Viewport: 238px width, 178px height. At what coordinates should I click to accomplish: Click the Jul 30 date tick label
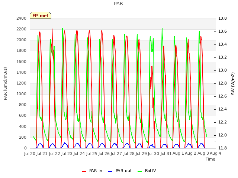pyautogui.click(x=154, y=154)
